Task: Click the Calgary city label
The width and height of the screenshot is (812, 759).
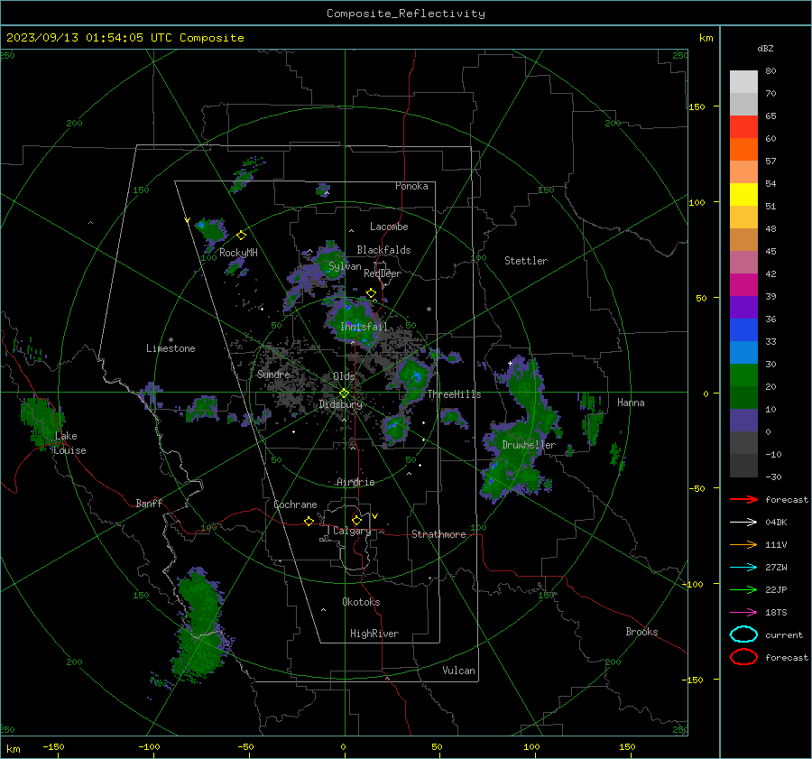Action: click(352, 531)
